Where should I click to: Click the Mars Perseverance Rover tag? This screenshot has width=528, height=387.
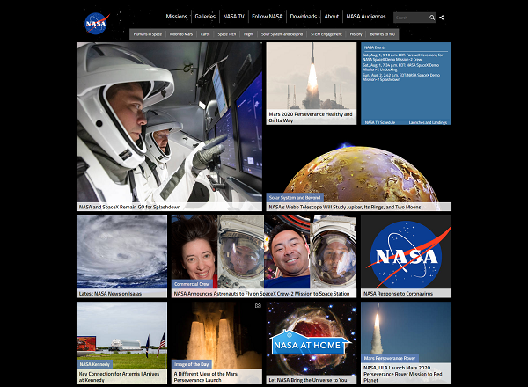(x=390, y=358)
